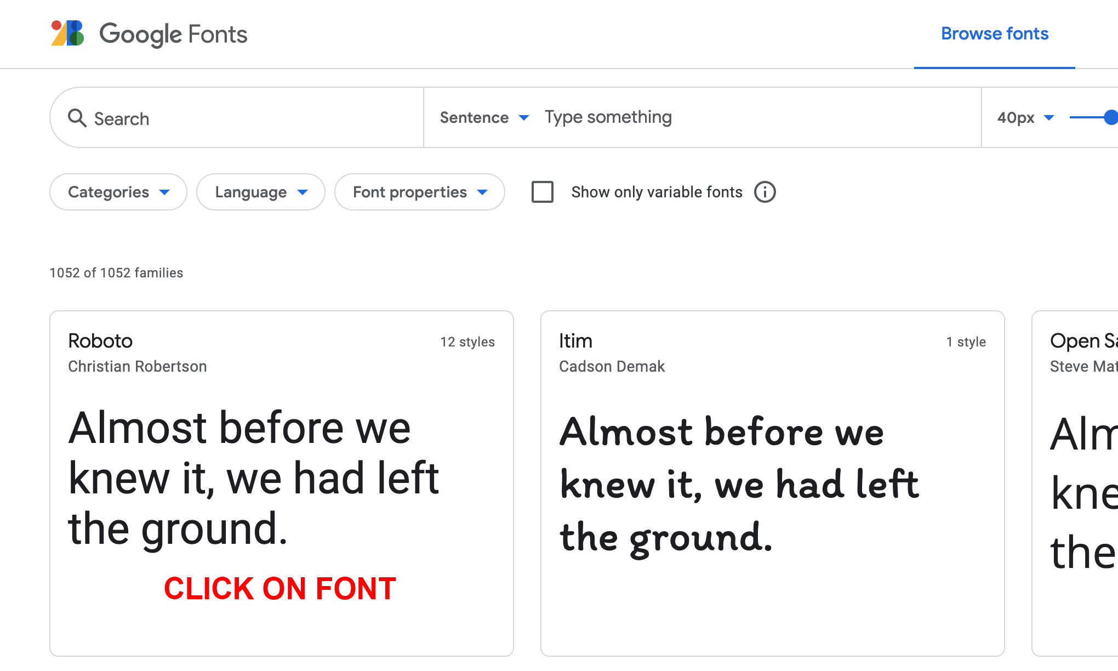Expand the Language filter
Viewport: 1118px width, 671px height.
pos(260,192)
